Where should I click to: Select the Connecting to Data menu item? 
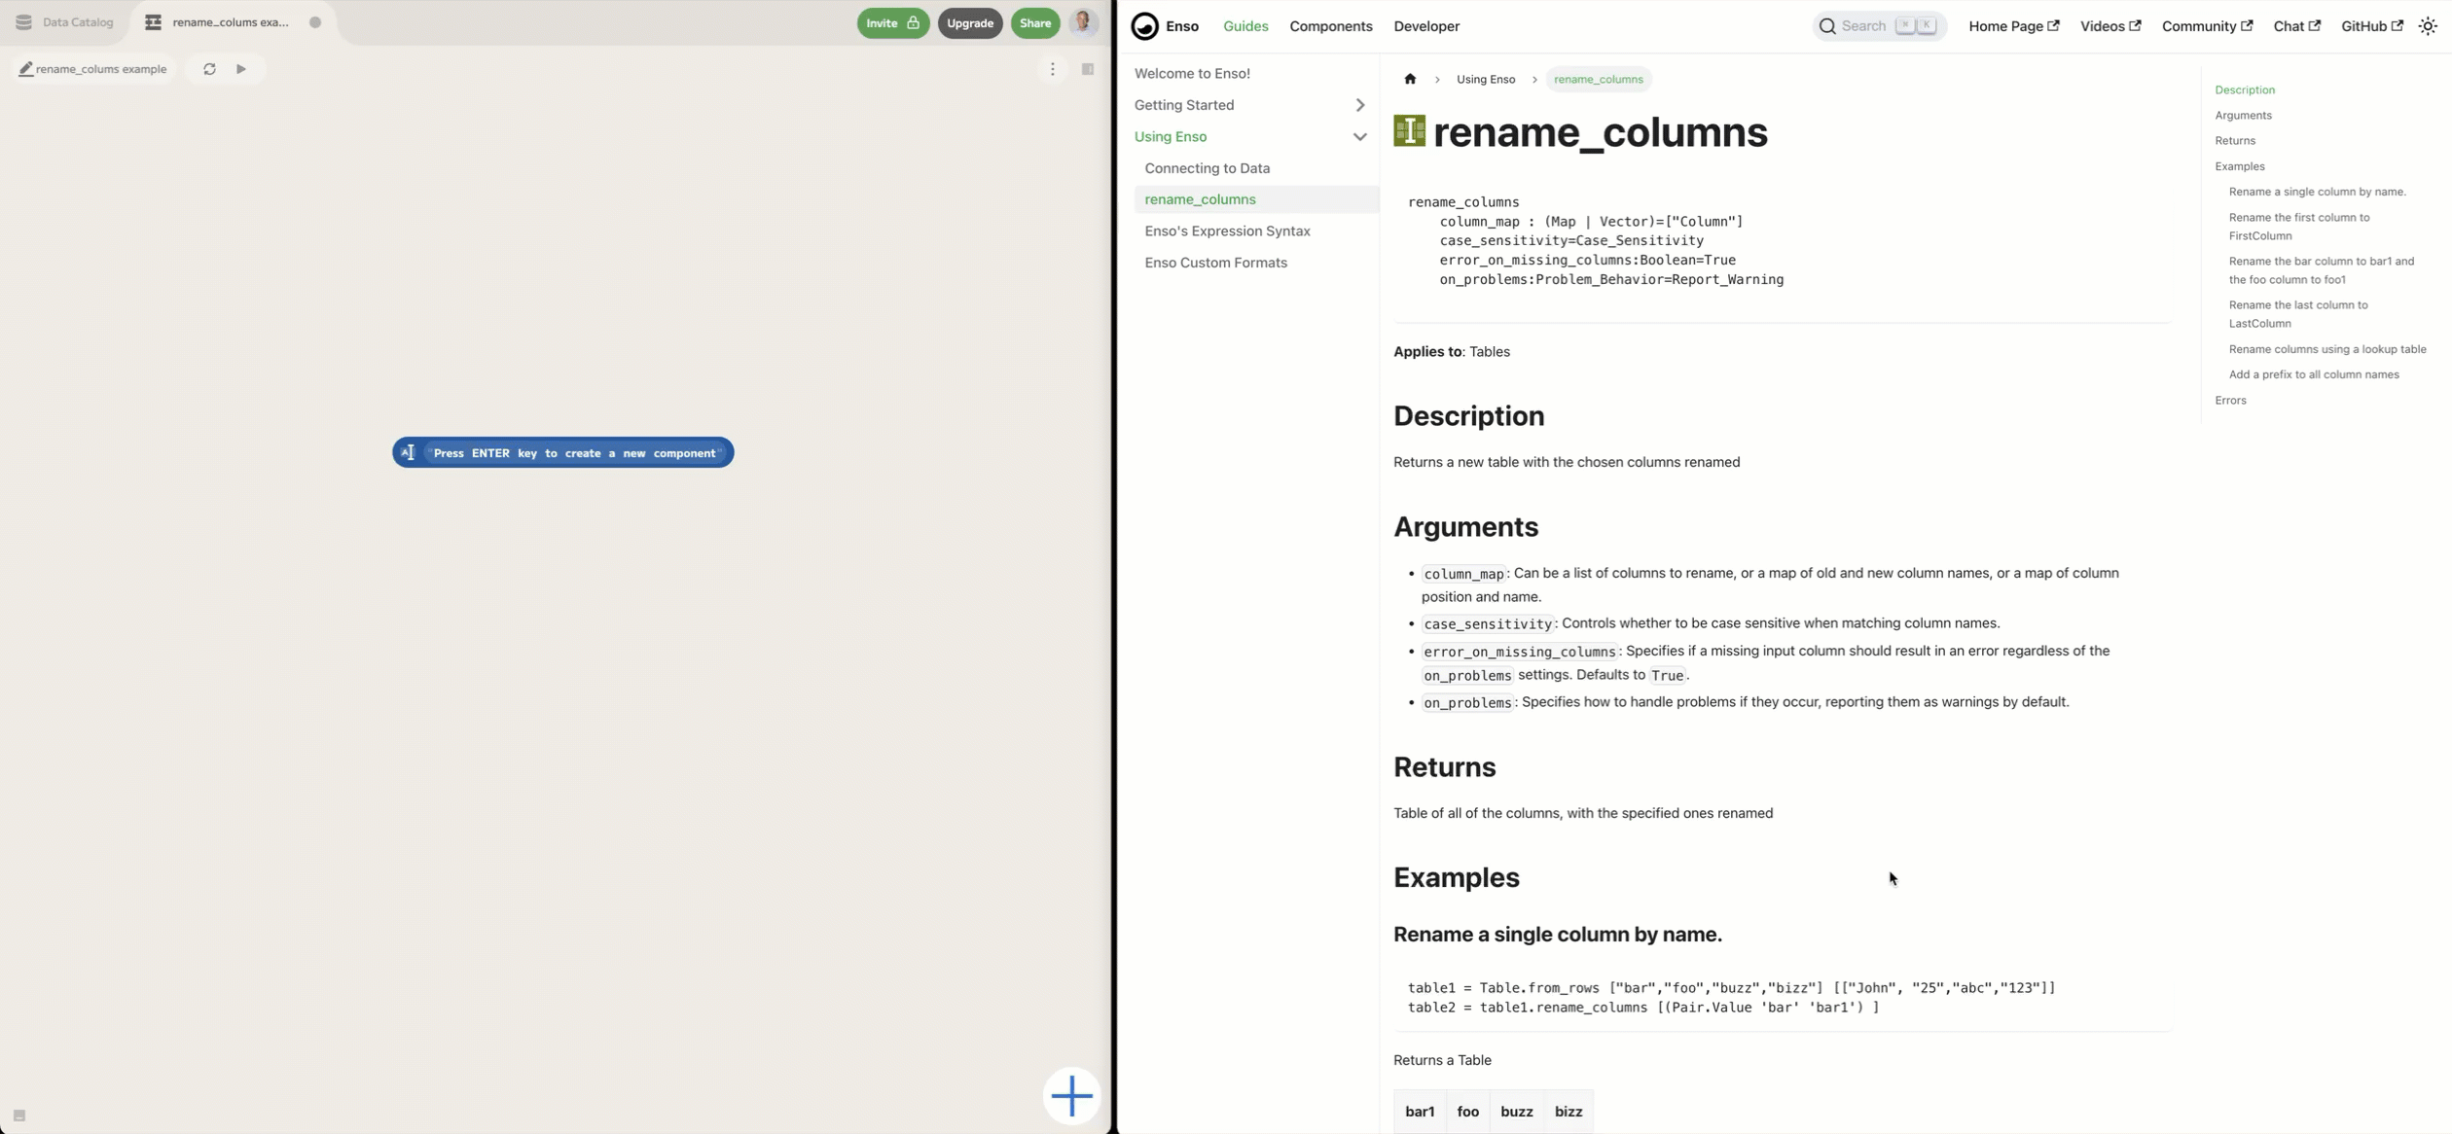(x=1206, y=167)
